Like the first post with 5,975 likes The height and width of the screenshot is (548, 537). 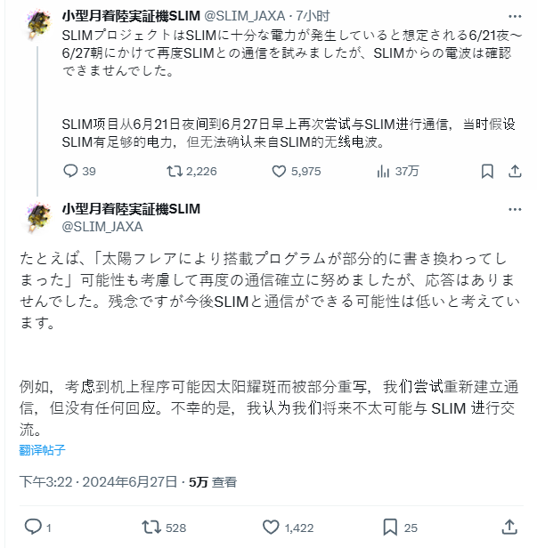[280, 172]
